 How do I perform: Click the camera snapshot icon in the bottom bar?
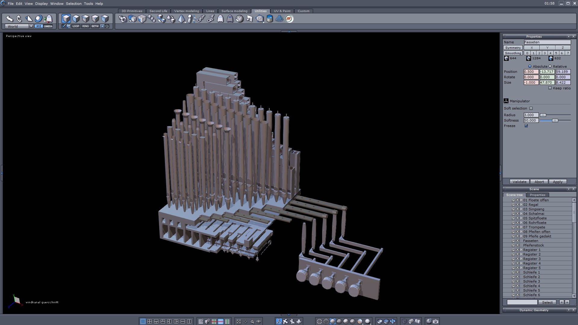coord(436,321)
